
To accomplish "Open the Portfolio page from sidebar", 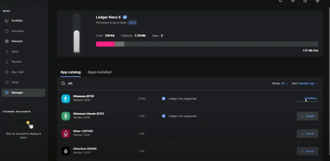I will click(23, 21).
